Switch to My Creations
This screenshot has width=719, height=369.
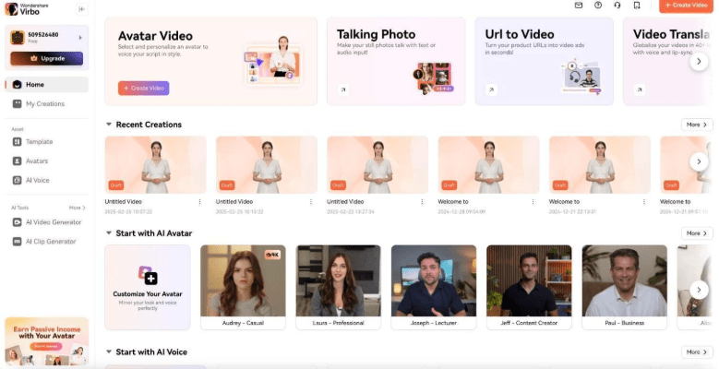pos(44,104)
